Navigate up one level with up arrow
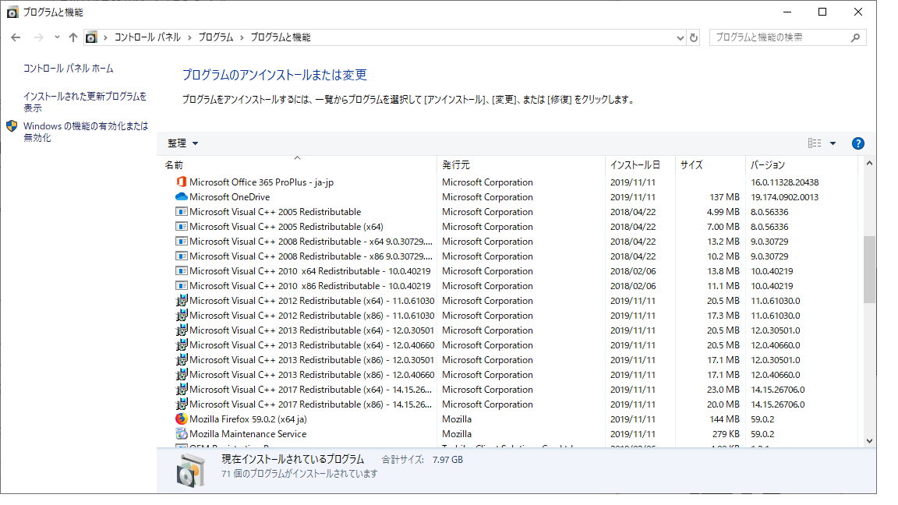This screenshot has width=898, height=505. point(73,37)
